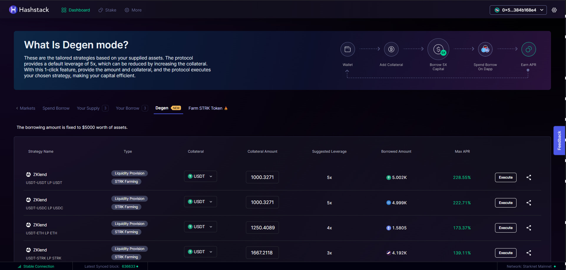Click the Strategy Name column header
Viewport: 566px width, 270px height.
(x=41, y=152)
